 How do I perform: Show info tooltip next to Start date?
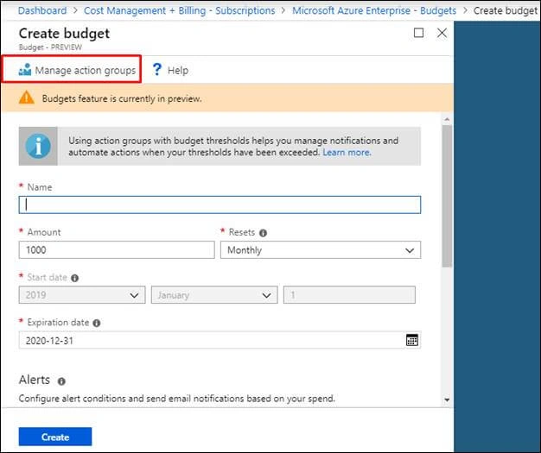[74, 278]
